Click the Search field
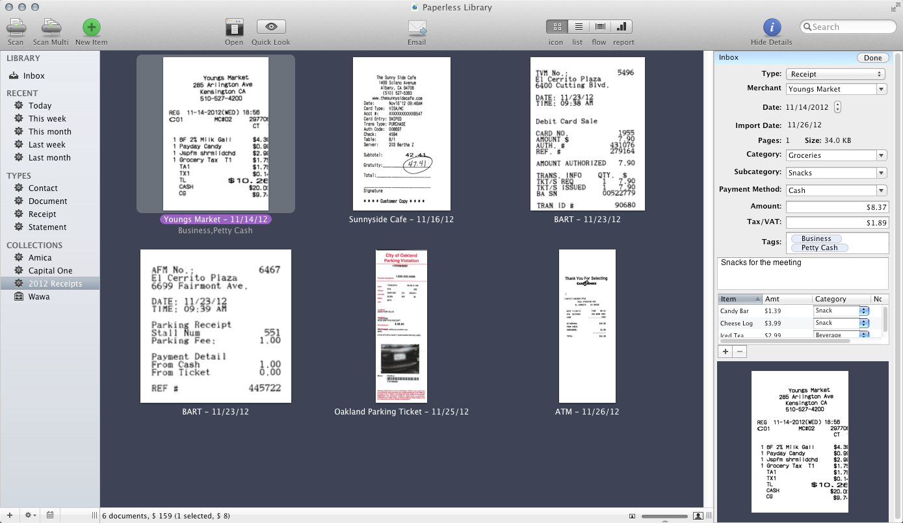 click(848, 27)
